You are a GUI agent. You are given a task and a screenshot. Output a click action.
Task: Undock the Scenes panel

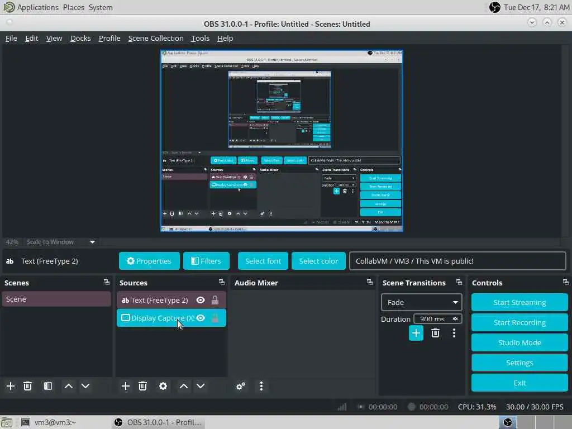(107, 282)
